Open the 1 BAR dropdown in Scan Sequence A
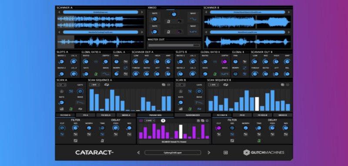 94,85
